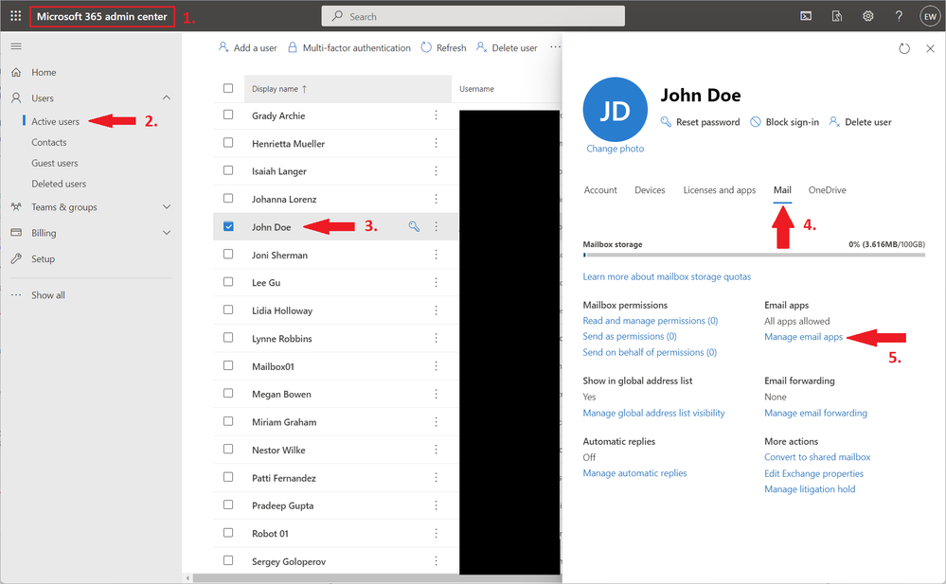Screen dimensions: 946x584
Task: Click the Add a user icon
Action: pos(223,47)
